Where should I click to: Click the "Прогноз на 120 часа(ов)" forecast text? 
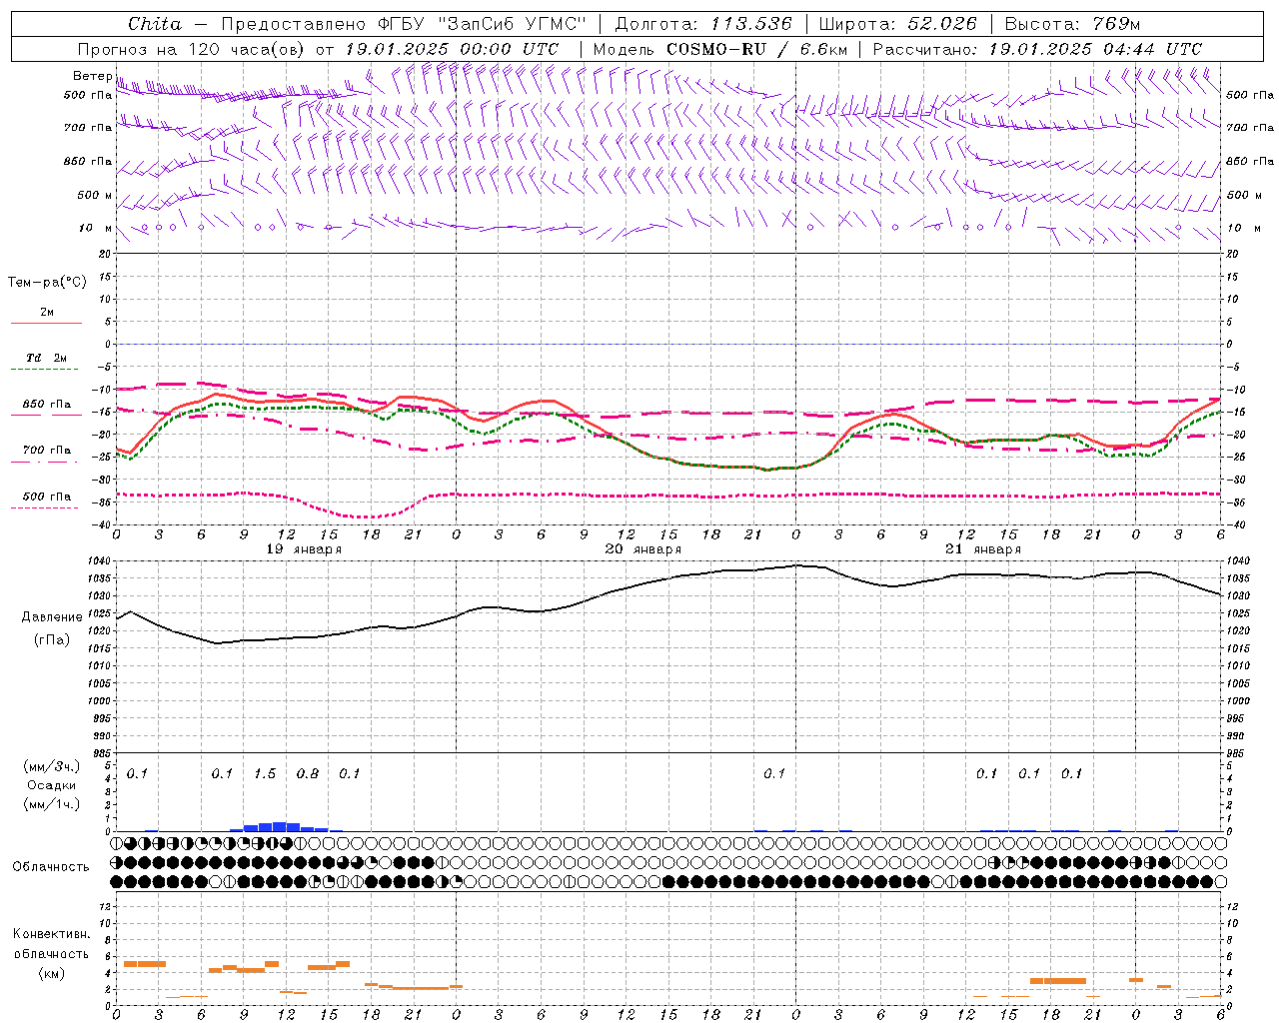coord(192,49)
